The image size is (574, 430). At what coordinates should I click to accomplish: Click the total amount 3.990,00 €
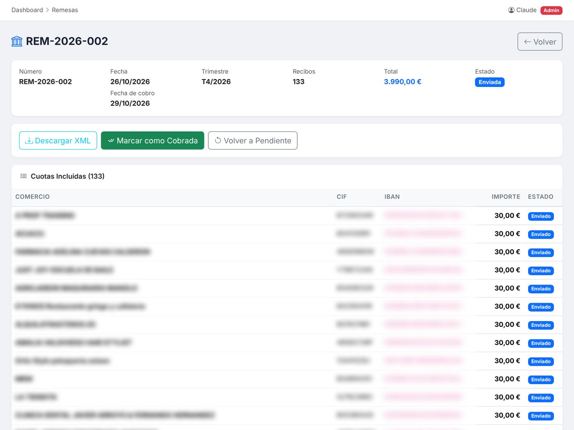pyautogui.click(x=402, y=81)
